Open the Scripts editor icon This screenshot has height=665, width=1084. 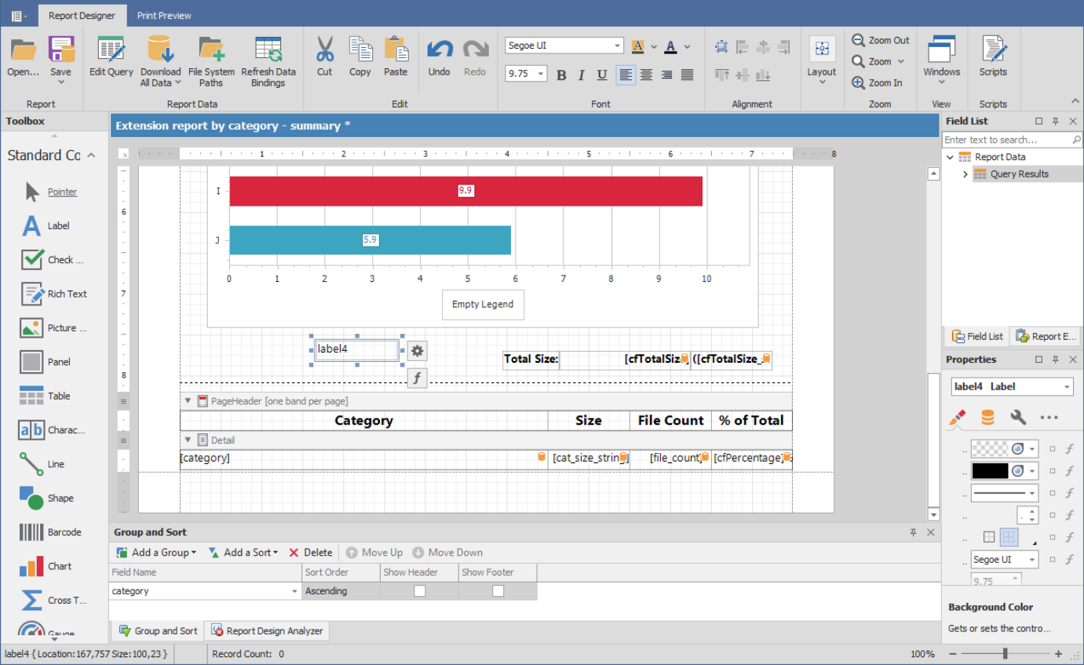[x=992, y=50]
